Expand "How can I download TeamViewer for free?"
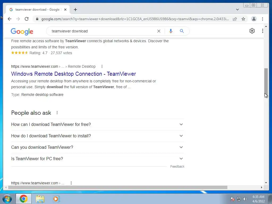 97,124
